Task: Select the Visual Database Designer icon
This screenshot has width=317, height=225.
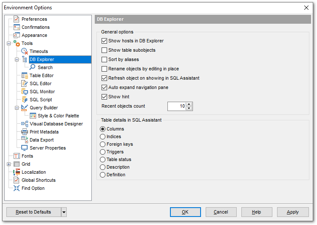Action: point(25,124)
